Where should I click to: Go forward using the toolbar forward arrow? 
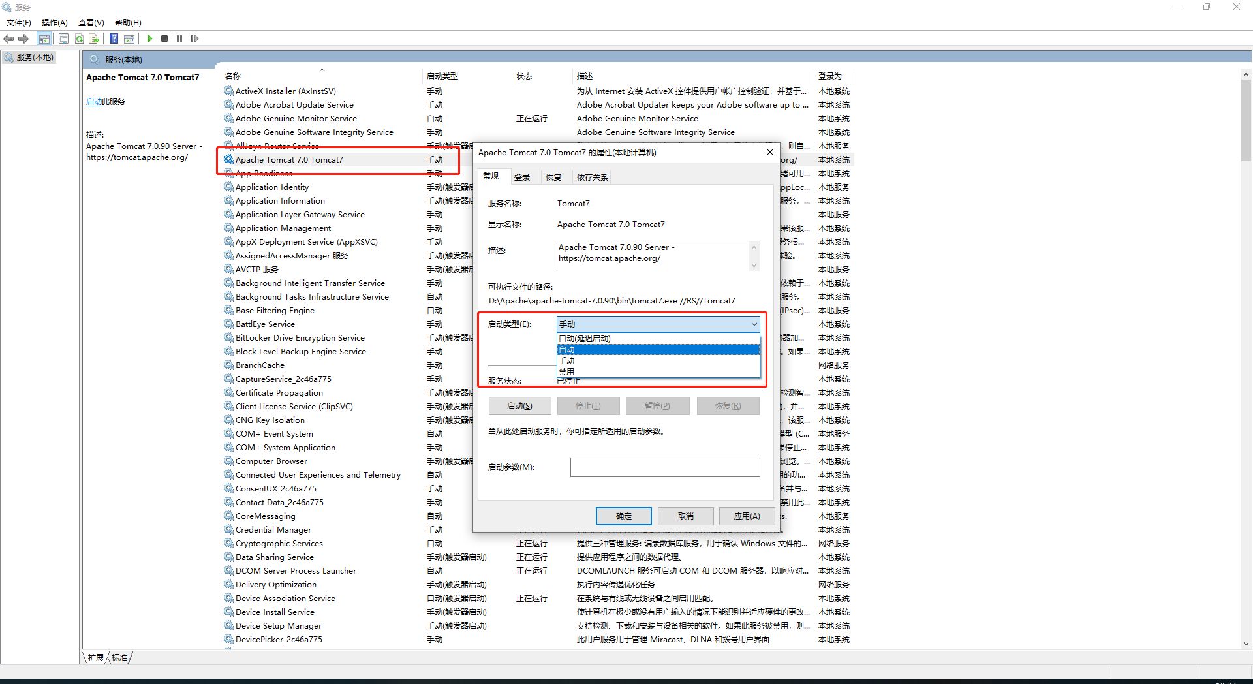[x=23, y=39]
